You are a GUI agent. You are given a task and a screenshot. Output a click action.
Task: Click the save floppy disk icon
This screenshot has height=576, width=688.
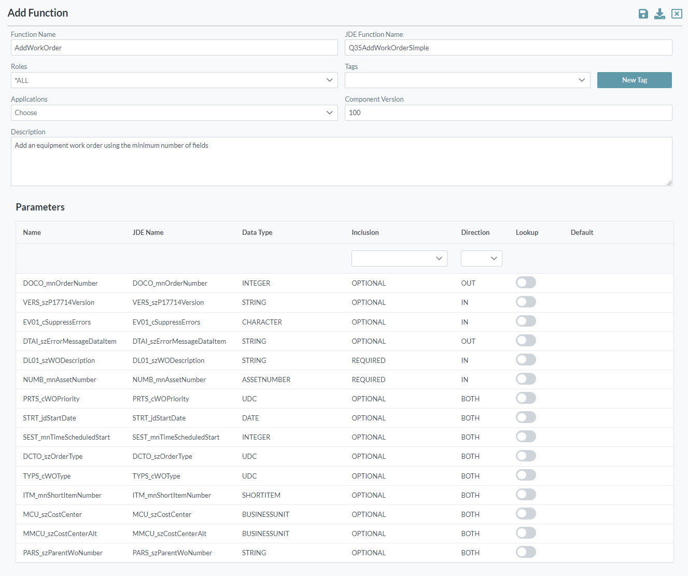[x=643, y=14]
